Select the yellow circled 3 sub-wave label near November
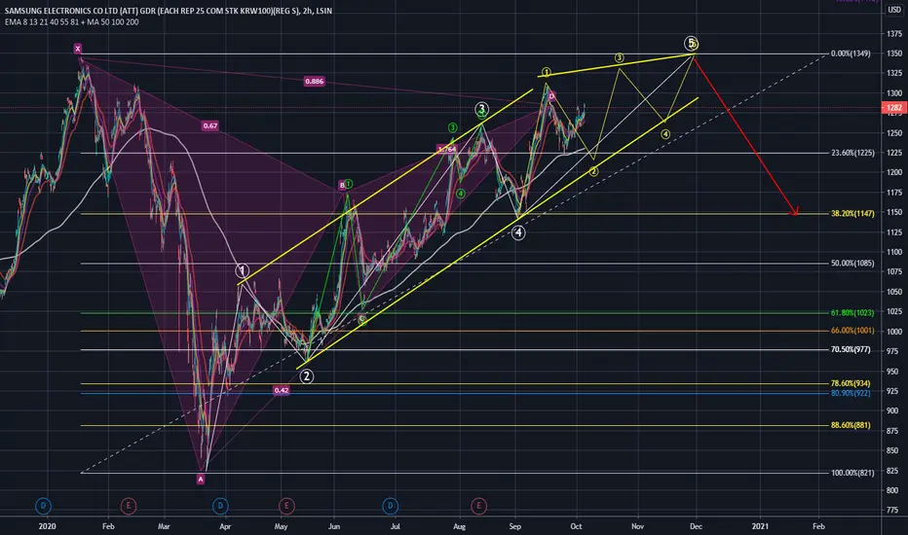This screenshot has width=908, height=535. tap(619, 57)
